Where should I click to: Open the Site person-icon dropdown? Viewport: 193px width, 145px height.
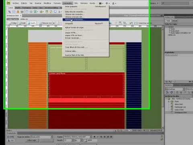tap(114, 3)
